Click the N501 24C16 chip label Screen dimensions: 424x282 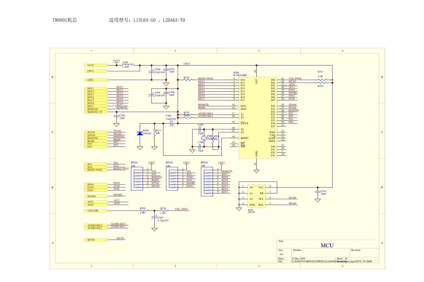pyautogui.click(x=251, y=211)
